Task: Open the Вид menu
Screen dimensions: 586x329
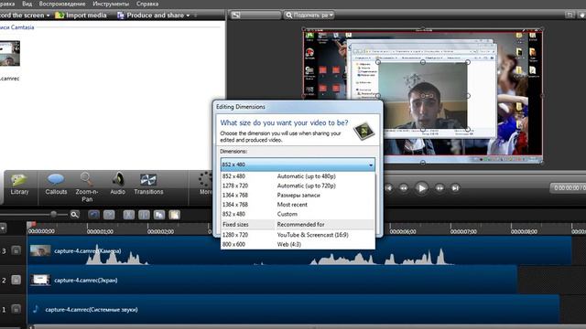Action: click(x=27, y=4)
